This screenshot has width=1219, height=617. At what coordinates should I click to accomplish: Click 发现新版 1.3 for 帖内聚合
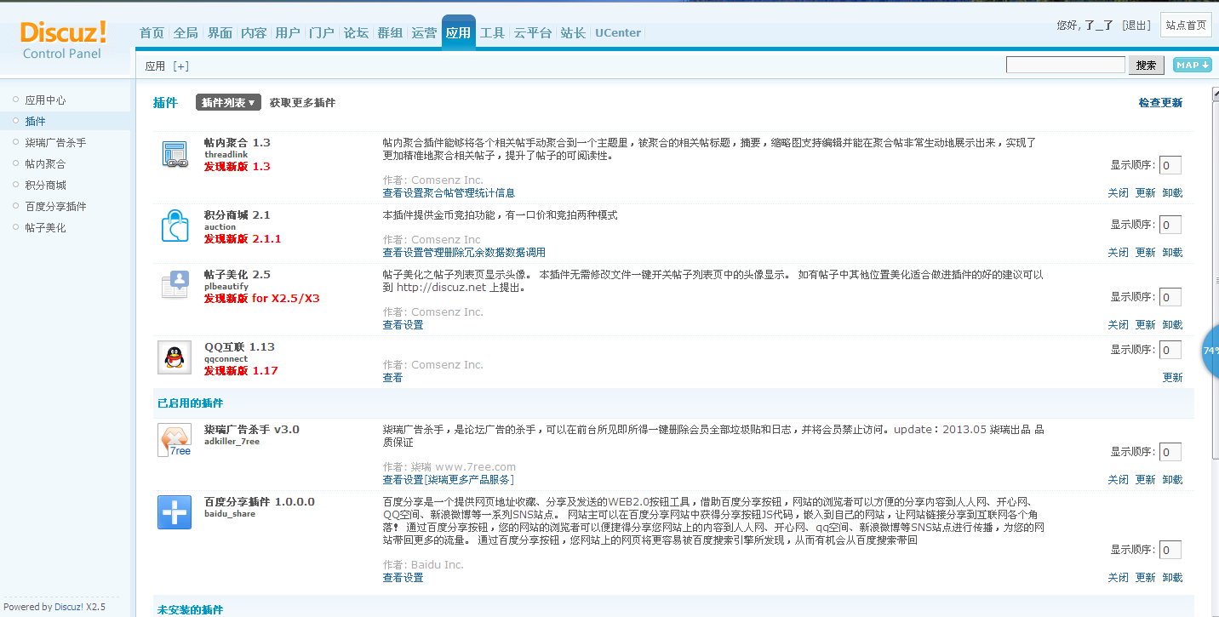[x=237, y=167]
